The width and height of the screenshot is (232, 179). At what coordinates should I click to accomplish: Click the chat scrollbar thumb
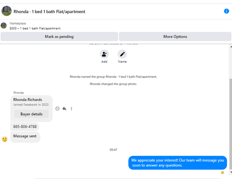[x=231, y=124]
